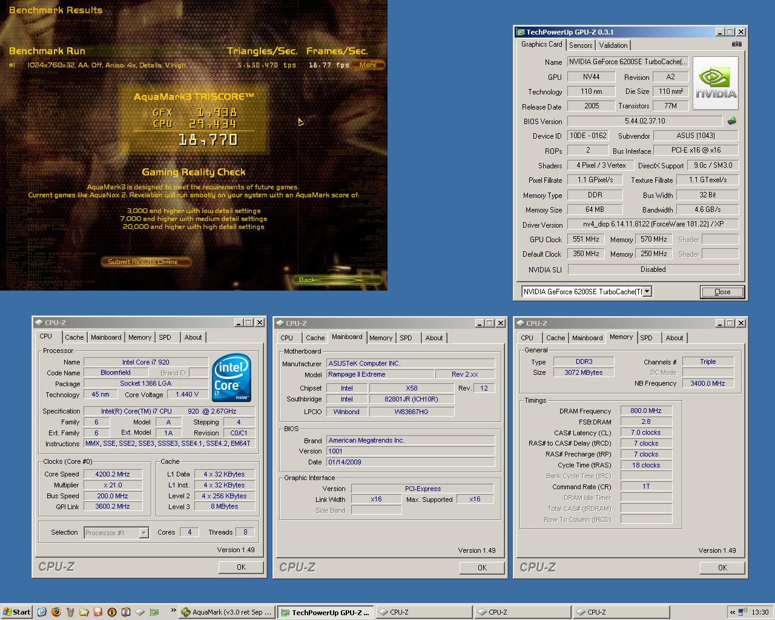
Task: Click the Chipset value X58
Action: [412, 389]
